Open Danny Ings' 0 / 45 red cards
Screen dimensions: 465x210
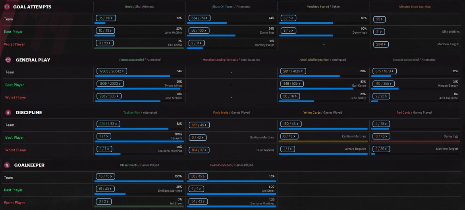tap(381, 136)
